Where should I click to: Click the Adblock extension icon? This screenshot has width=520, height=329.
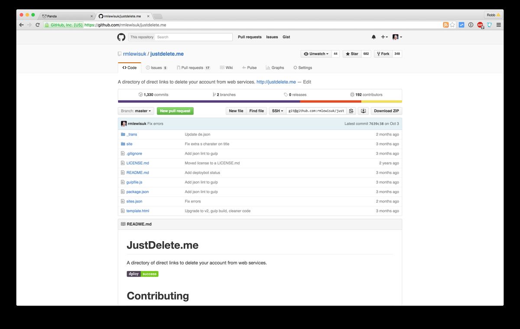pos(480,25)
